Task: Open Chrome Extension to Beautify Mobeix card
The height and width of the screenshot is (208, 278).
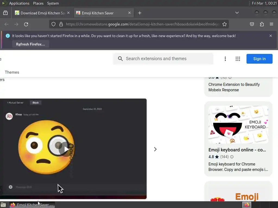Action: tap(238, 87)
